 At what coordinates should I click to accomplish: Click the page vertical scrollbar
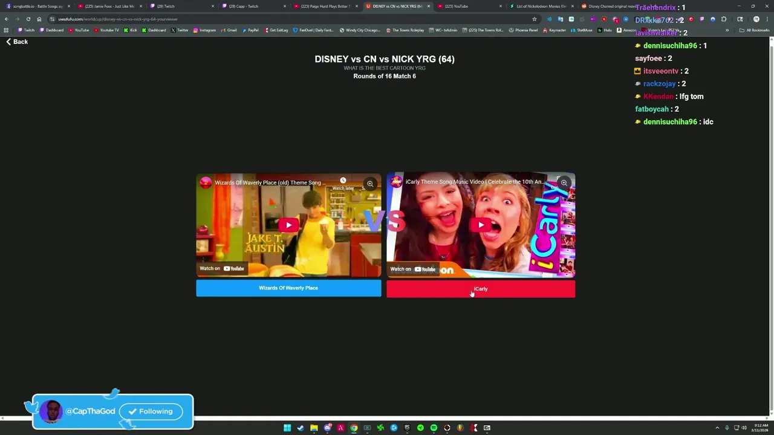click(x=772, y=227)
